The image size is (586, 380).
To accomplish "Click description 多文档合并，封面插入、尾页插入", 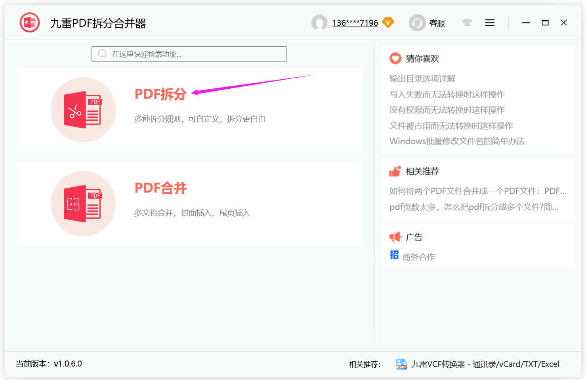I will (192, 213).
